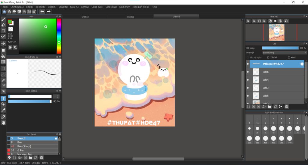The image size is (308, 165).
Task: Open the Lớp(L) menu
Action: [x=30, y=7]
